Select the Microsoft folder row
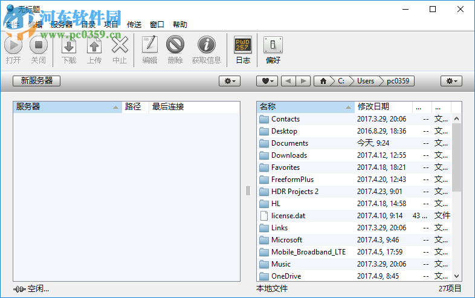 pyautogui.click(x=354, y=240)
